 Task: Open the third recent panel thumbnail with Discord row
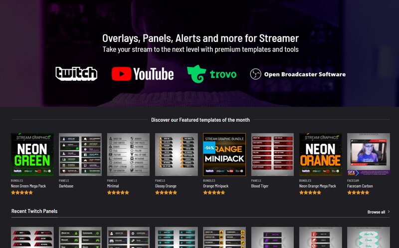pos(128,238)
